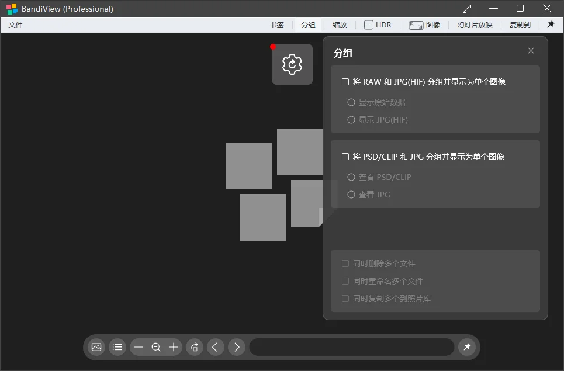564x371 pixels.
Task: Toggle fullscreen with diagonal arrows icon
Action: click(x=467, y=9)
